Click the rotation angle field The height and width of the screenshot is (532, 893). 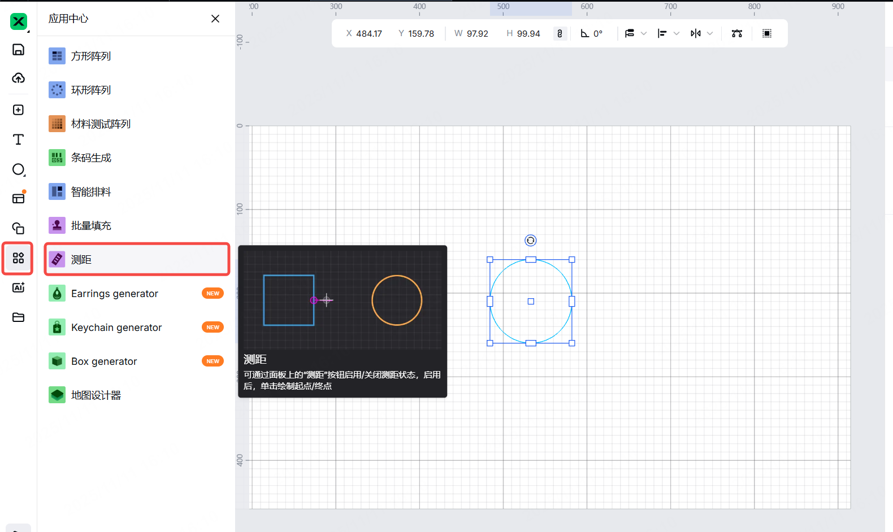pos(598,33)
